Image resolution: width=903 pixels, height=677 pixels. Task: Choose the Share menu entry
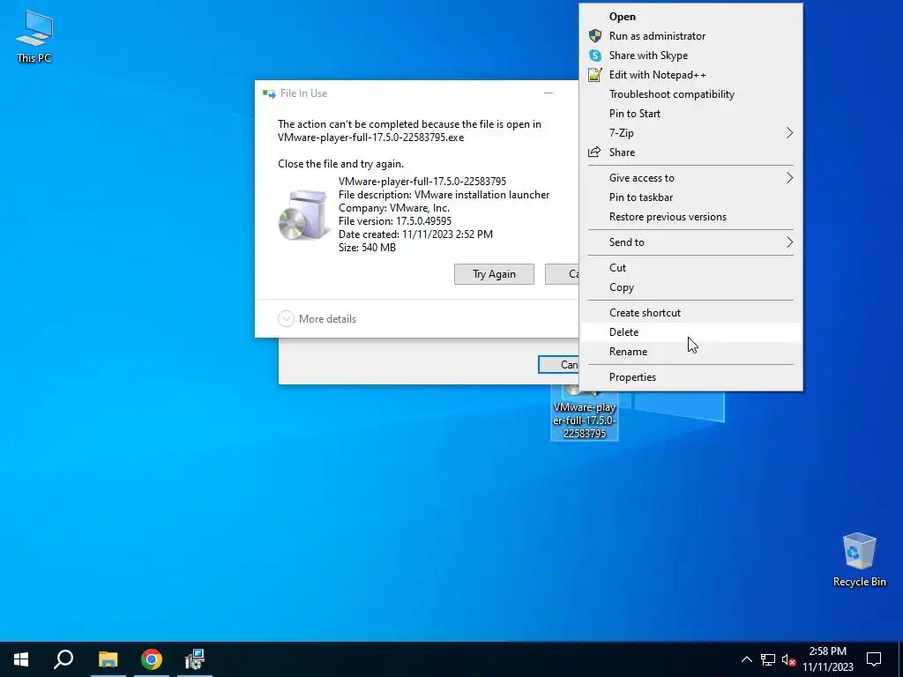[690, 153]
